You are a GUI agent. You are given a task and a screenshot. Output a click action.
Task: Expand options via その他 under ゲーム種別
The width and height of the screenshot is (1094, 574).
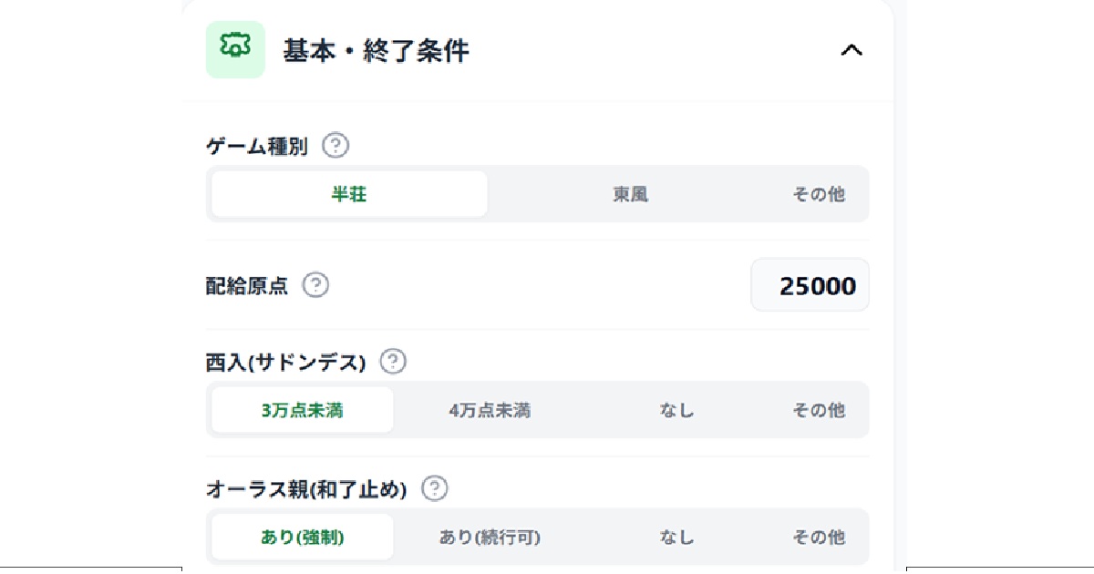[x=818, y=193]
